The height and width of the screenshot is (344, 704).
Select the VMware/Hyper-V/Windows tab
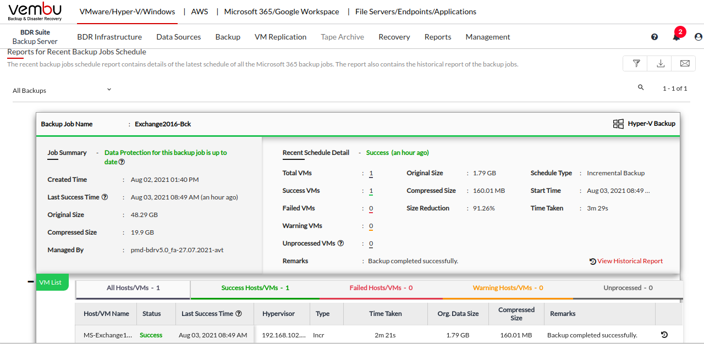[127, 12]
